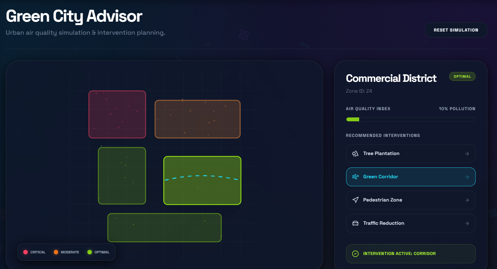Click the right arrow on the Traffic Reduction row
The width and height of the screenshot is (497, 269).
[x=467, y=223]
